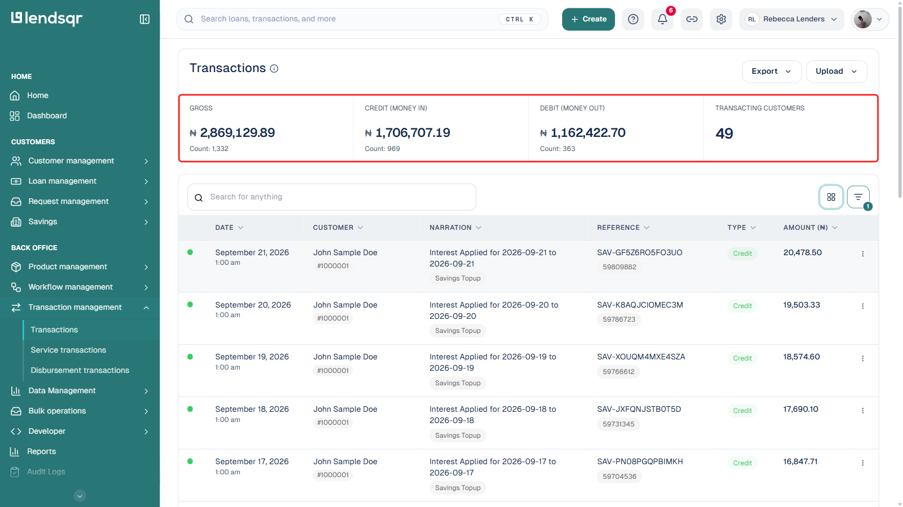The width and height of the screenshot is (903, 507).
Task: Click customer ID #1000001 on September 21 row
Action: click(x=333, y=266)
